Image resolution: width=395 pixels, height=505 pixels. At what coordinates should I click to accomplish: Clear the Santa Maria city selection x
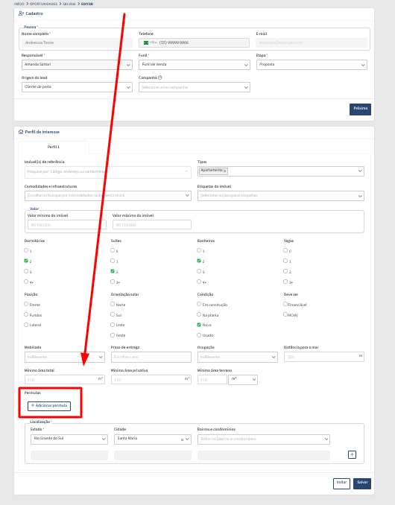pyautogui.click(x=182, y=439)
